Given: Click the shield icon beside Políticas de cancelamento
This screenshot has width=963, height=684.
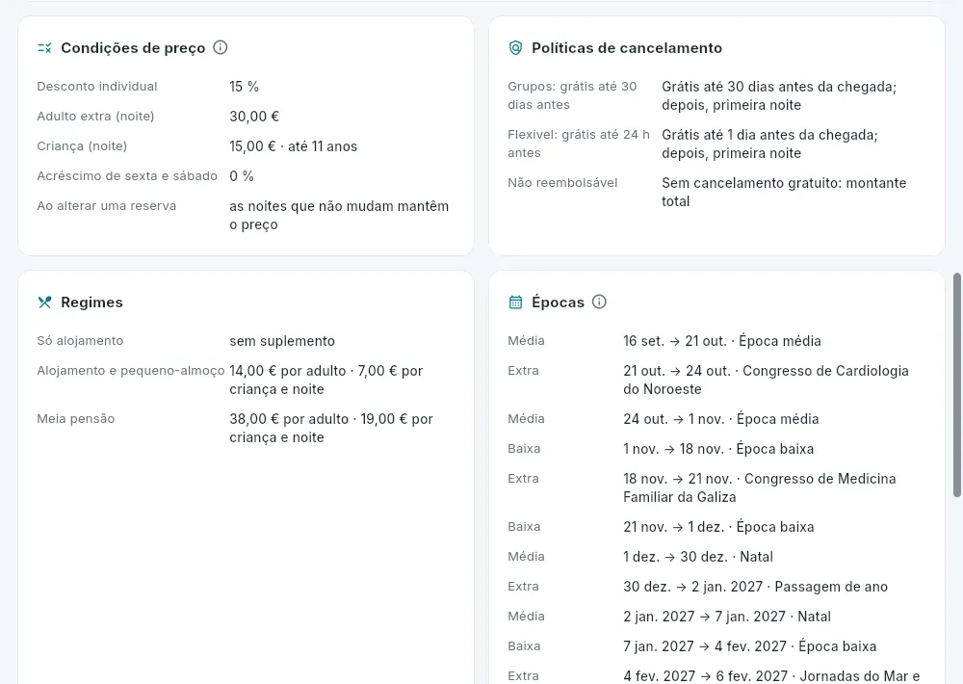Looking at the screenshot, I should coord(515,48).
